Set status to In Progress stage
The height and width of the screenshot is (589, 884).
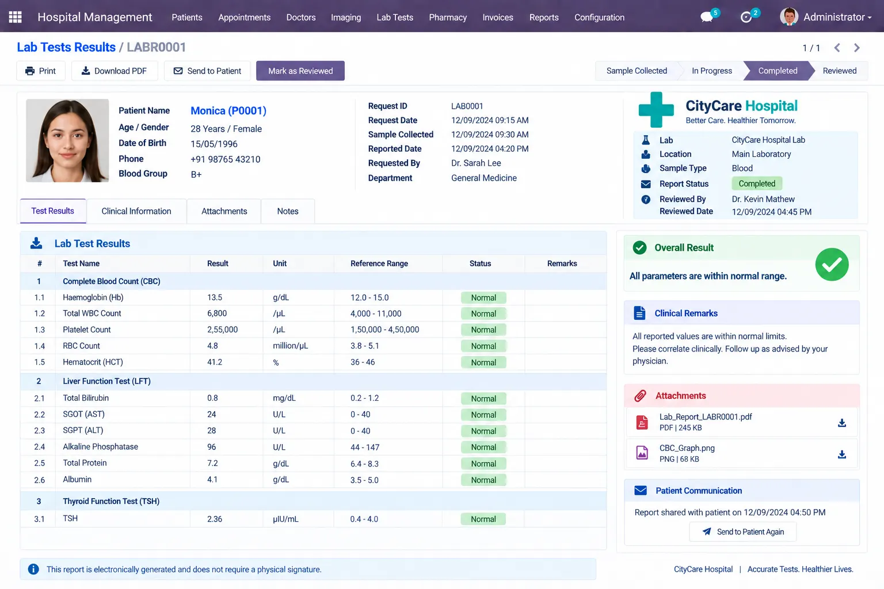point(712,71)
